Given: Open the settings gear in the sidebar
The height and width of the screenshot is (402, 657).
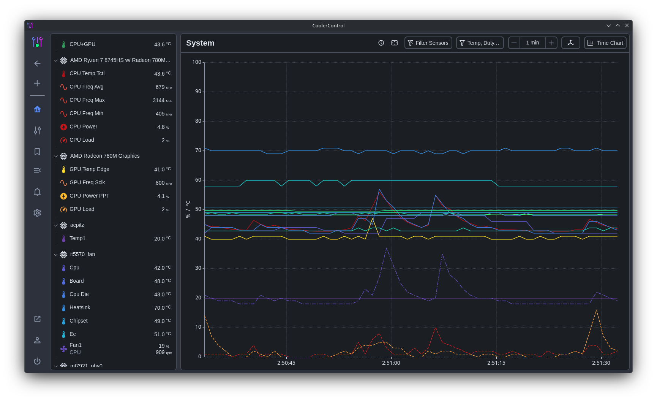Looking at the screenshot, I should [x=37, y=213].
